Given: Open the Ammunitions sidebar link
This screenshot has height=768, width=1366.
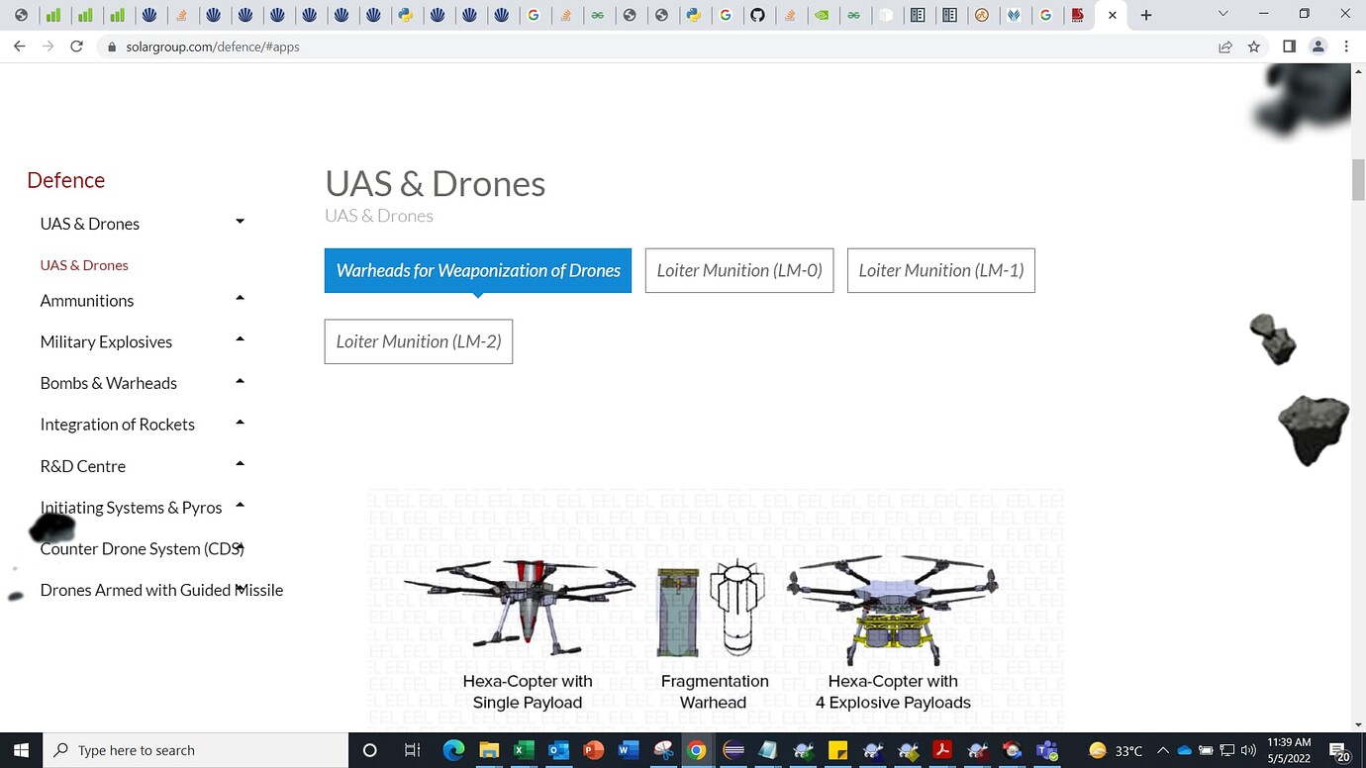Looking at the screenshot, I should (x=87, y=300).
